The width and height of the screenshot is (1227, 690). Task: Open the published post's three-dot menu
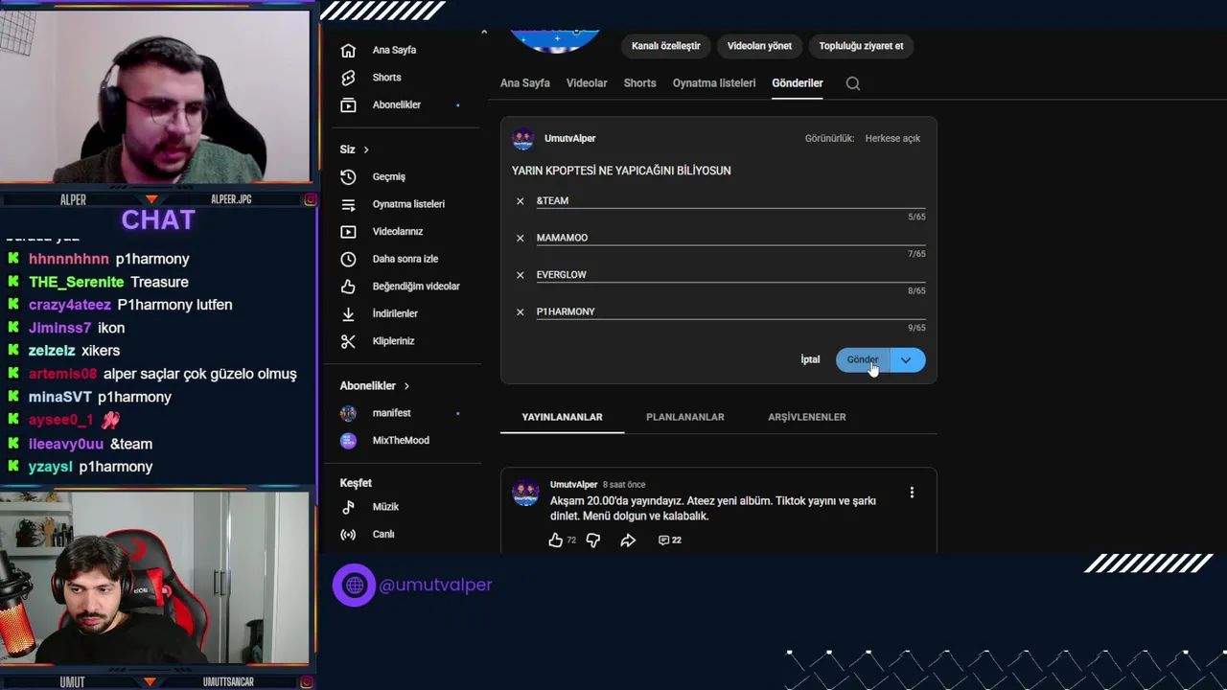pos(912,493)
